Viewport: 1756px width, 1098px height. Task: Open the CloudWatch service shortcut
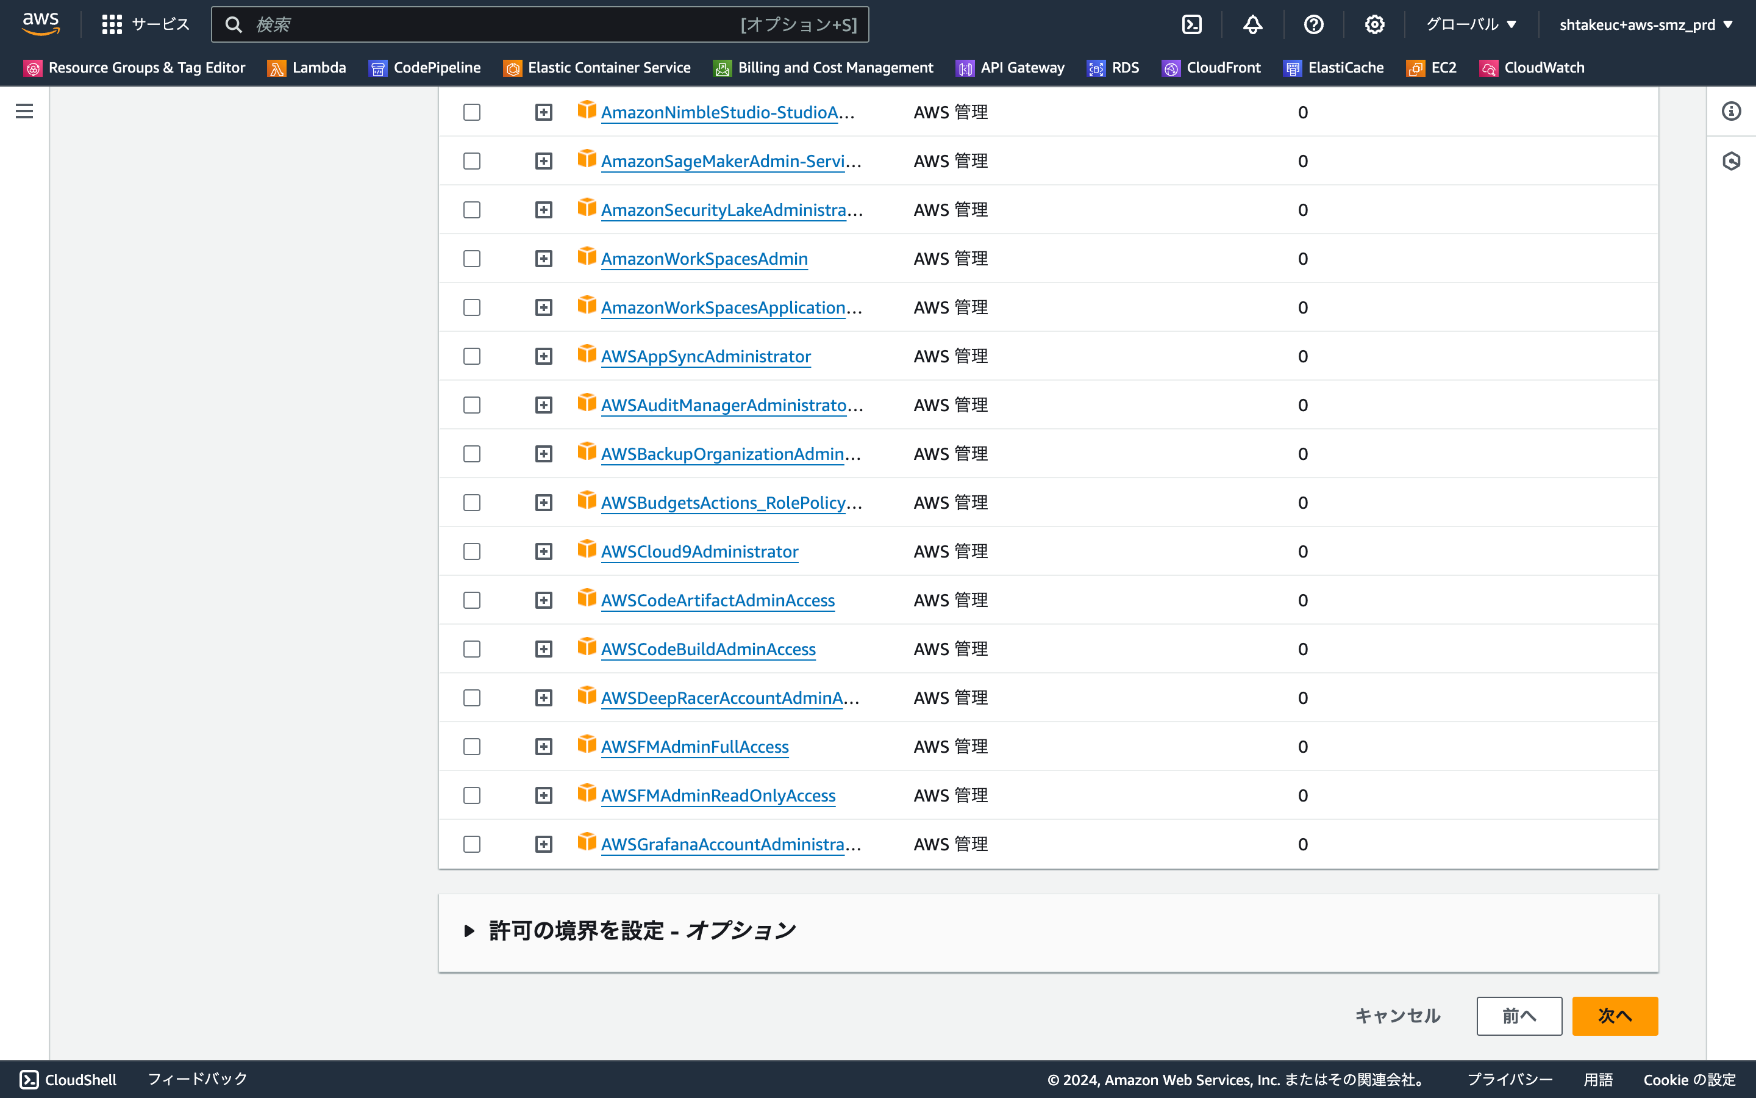point(1532,68)
